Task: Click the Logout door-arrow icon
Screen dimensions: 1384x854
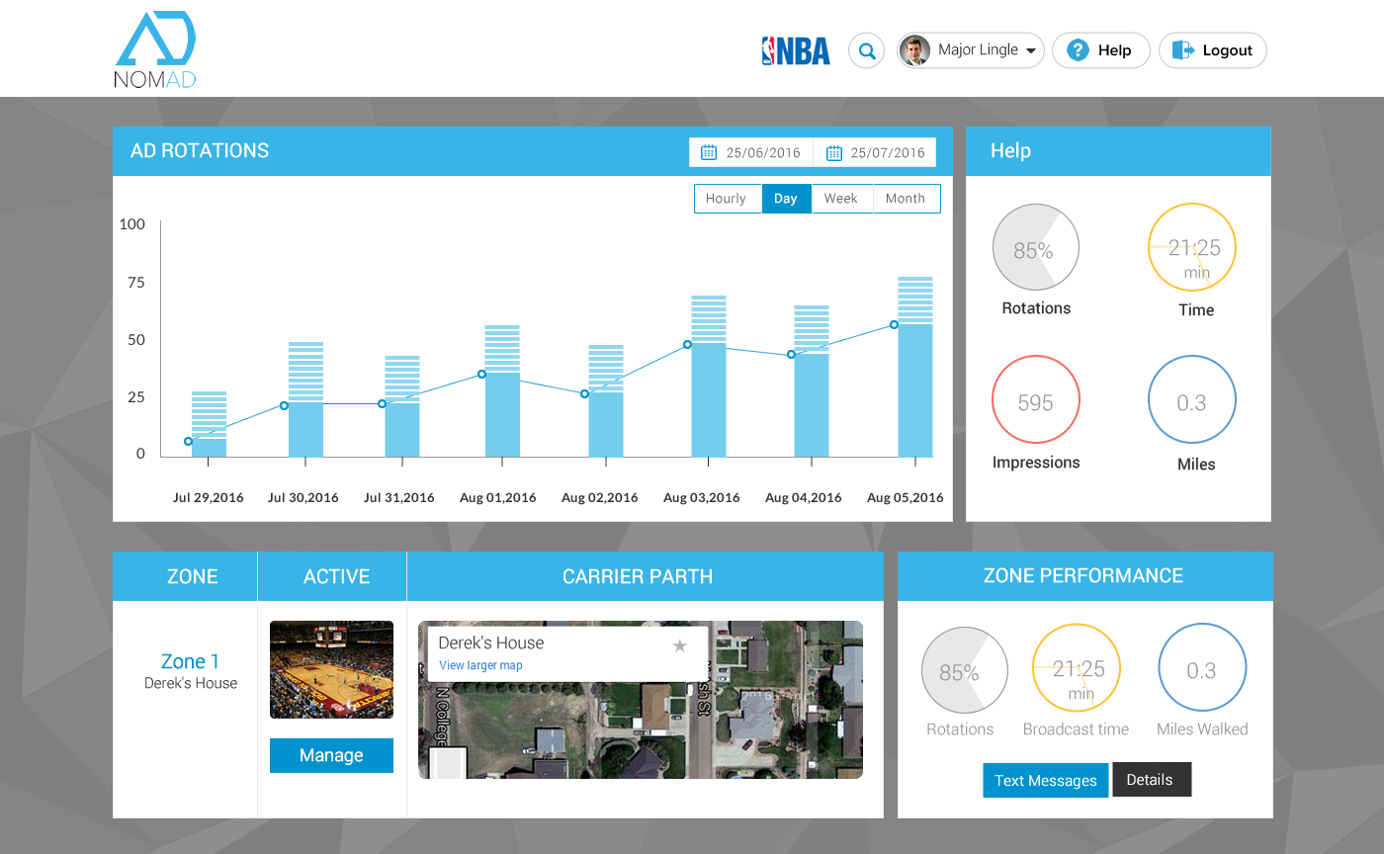Action: tap(1183, 50)
